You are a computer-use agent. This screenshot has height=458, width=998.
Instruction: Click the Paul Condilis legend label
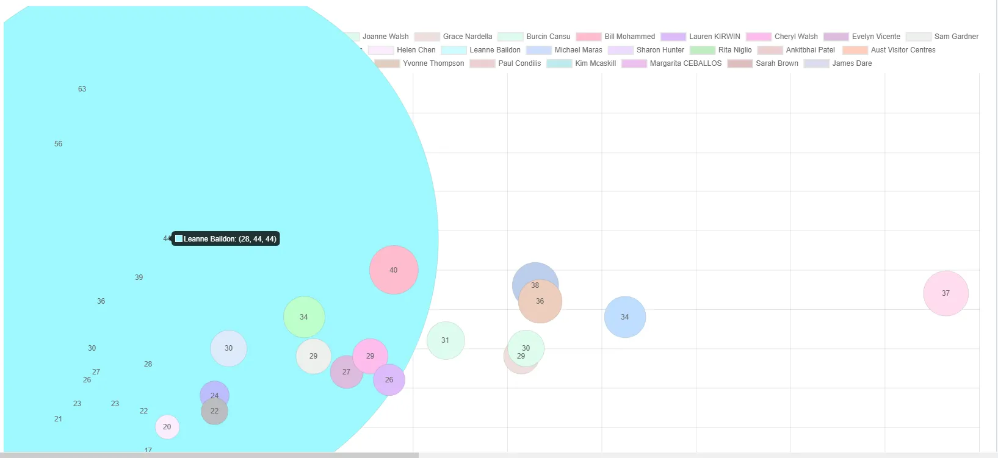[x=519, y=63]
